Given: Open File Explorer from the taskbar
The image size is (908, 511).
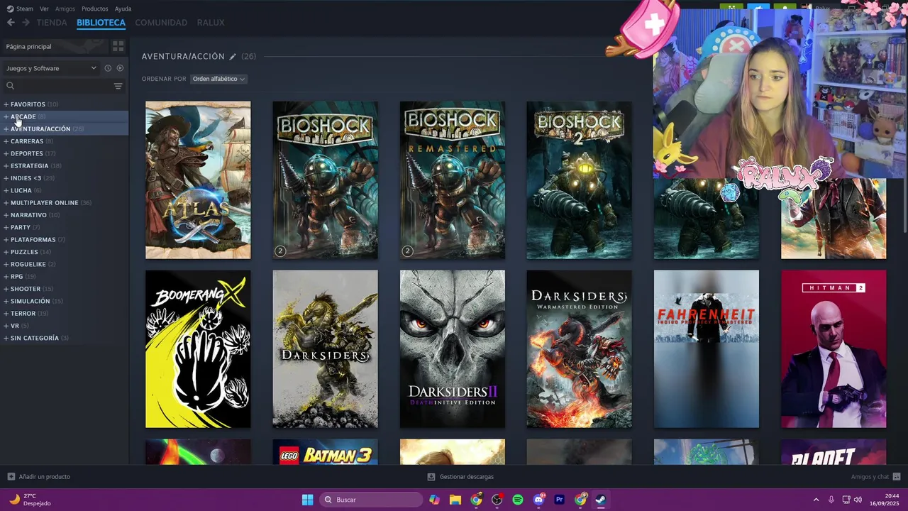Looking at the screenshot, I should click(x=455, y=500).
